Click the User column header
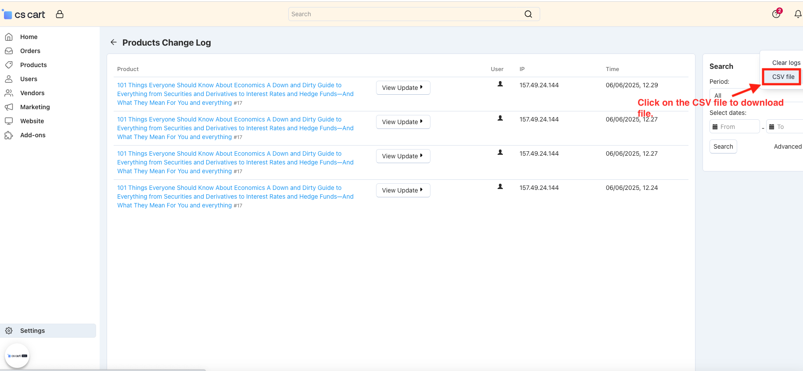Viewport: 803px width, 371px height. (497, 69)
